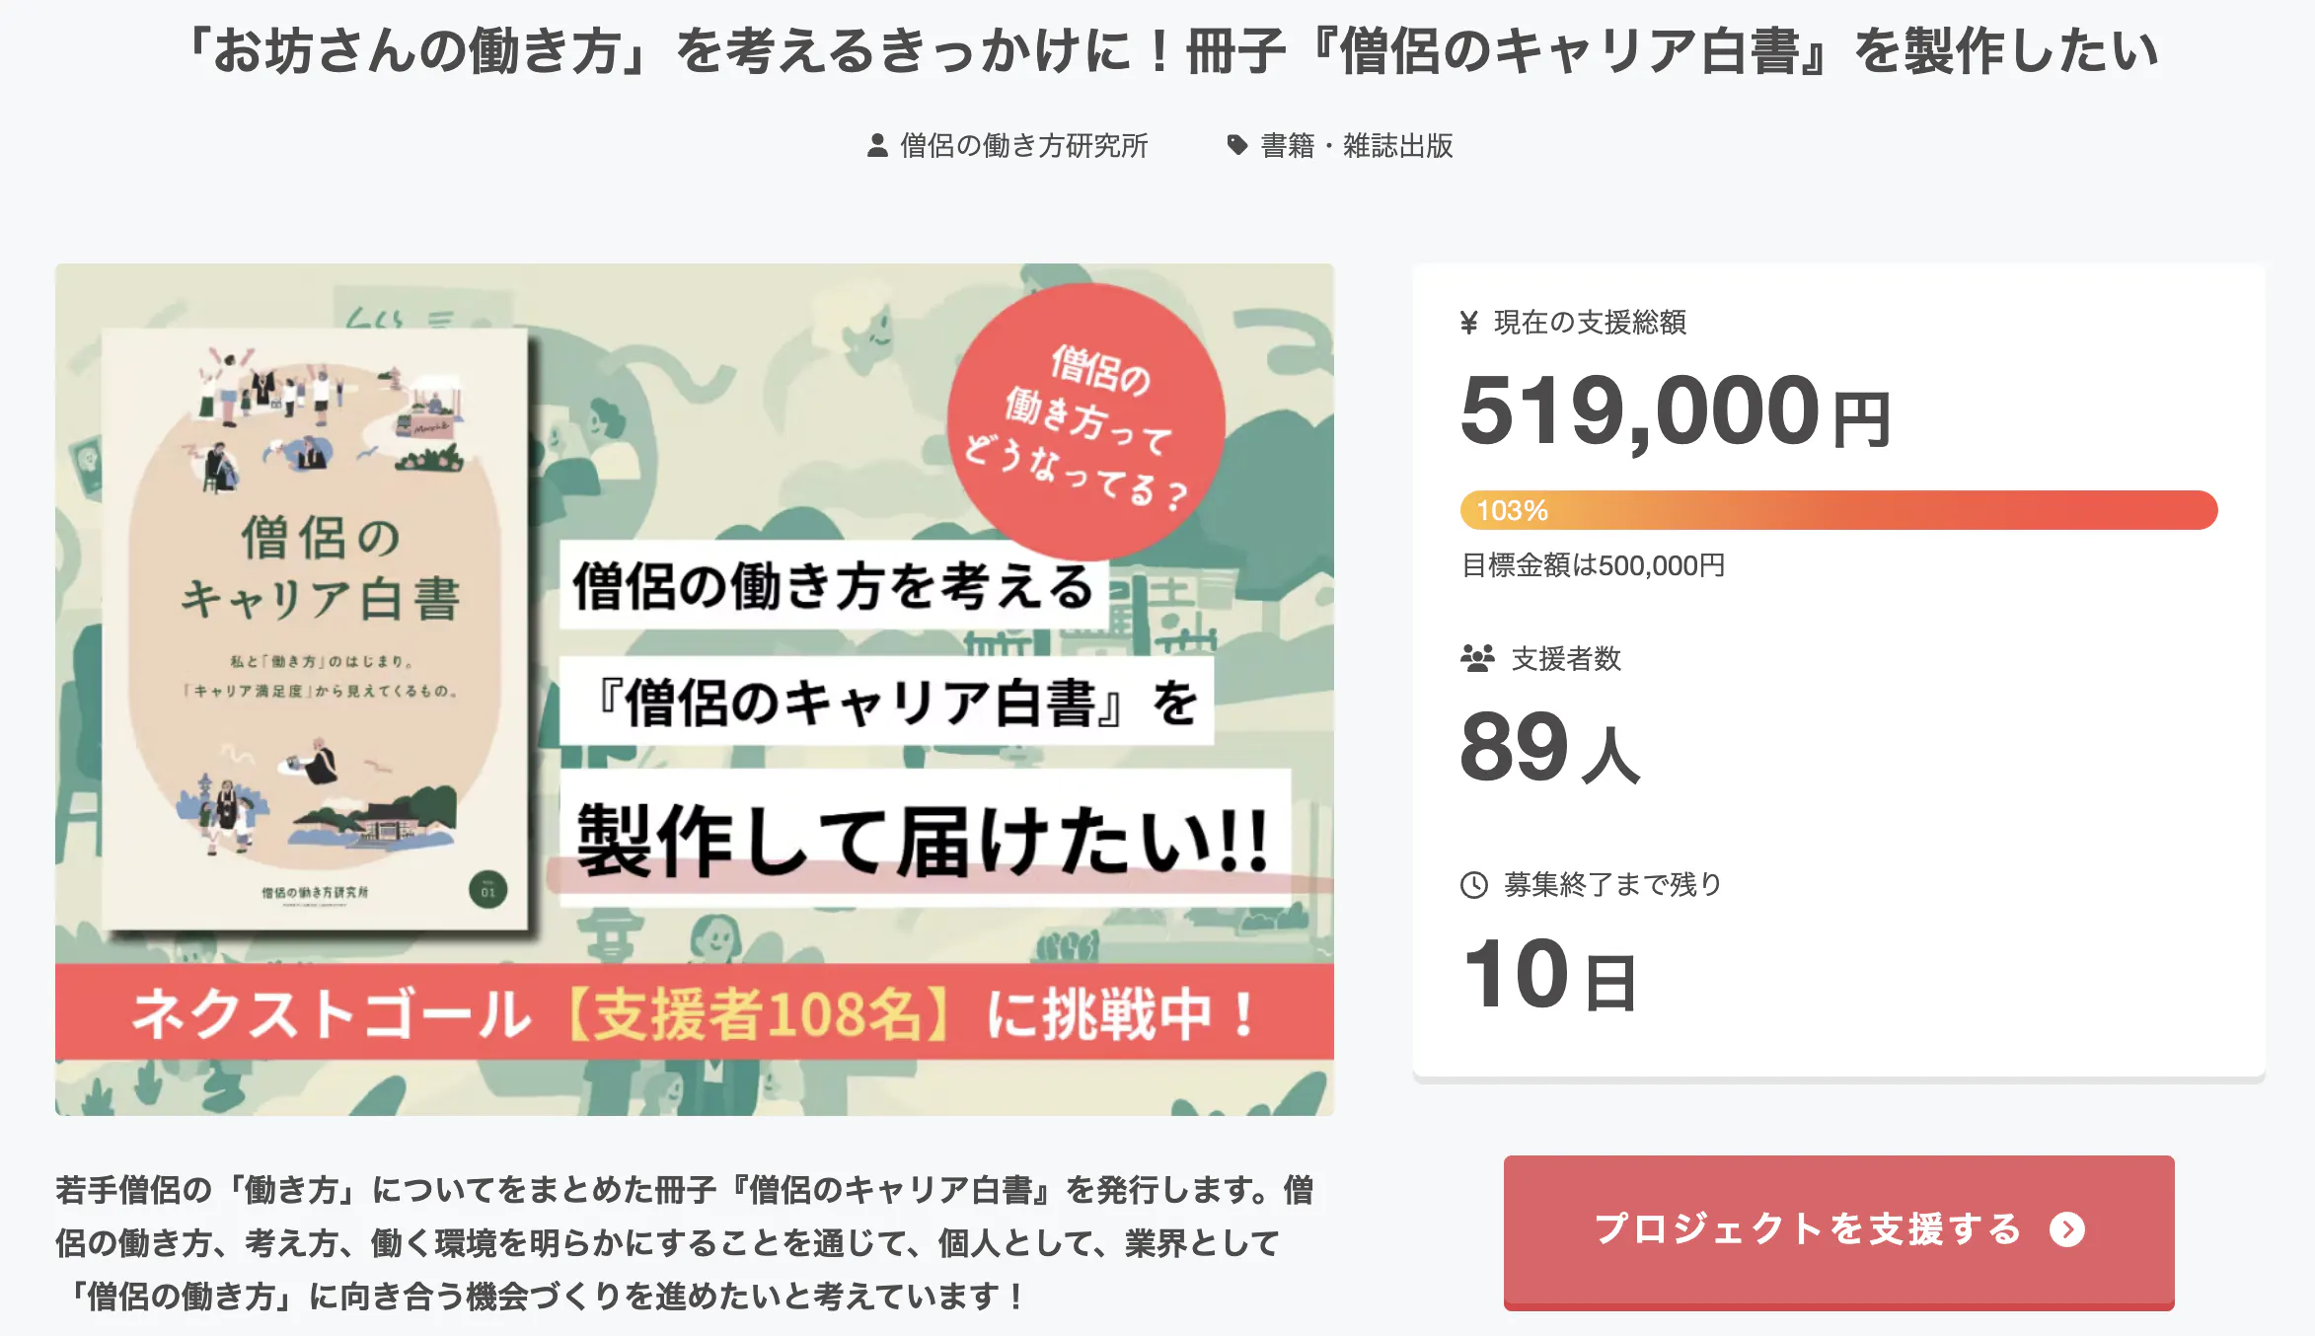Open the 書籍・雑誌出版 category link
The image size is (2315, 1336).
coord(1356,146)
